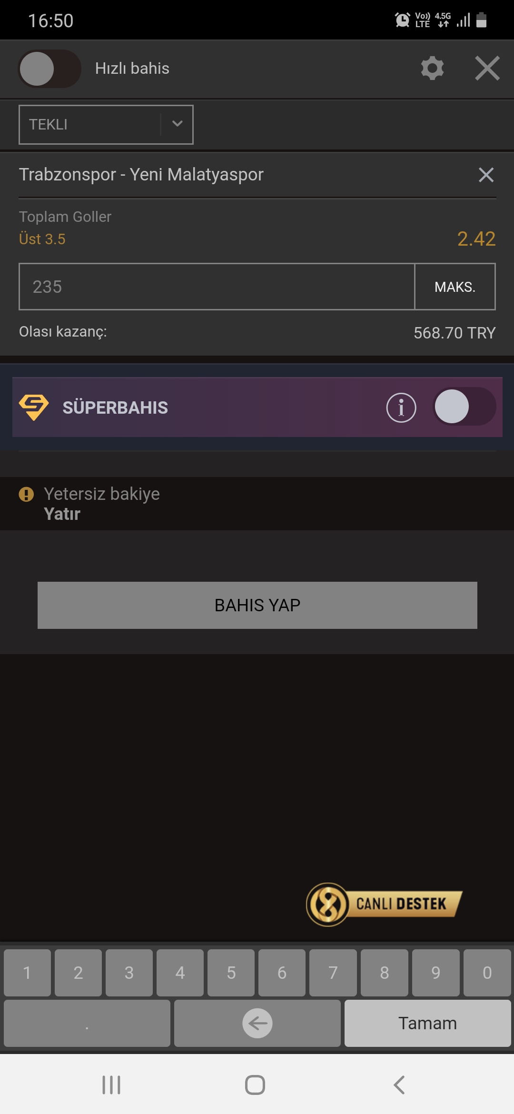Expand the TEKLI bet type dropdown

point(106,124)
